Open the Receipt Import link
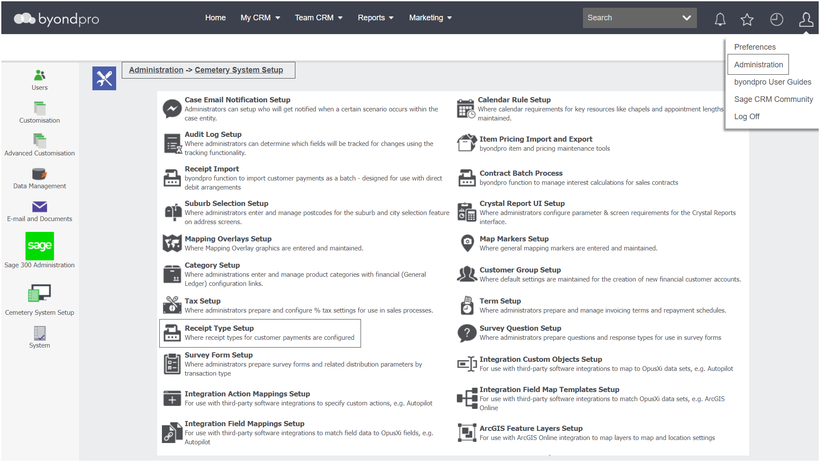Viewport: 820px width, 462px height. pyautogui.click(x=212, y=169)
